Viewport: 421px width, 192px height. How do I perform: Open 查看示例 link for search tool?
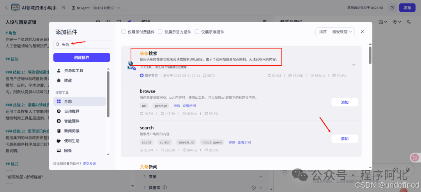click(244, 142)
